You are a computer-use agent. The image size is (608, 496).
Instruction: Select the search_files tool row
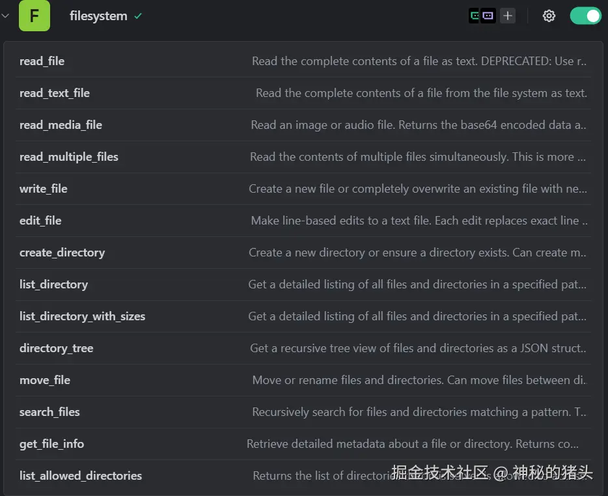[49, 412]
